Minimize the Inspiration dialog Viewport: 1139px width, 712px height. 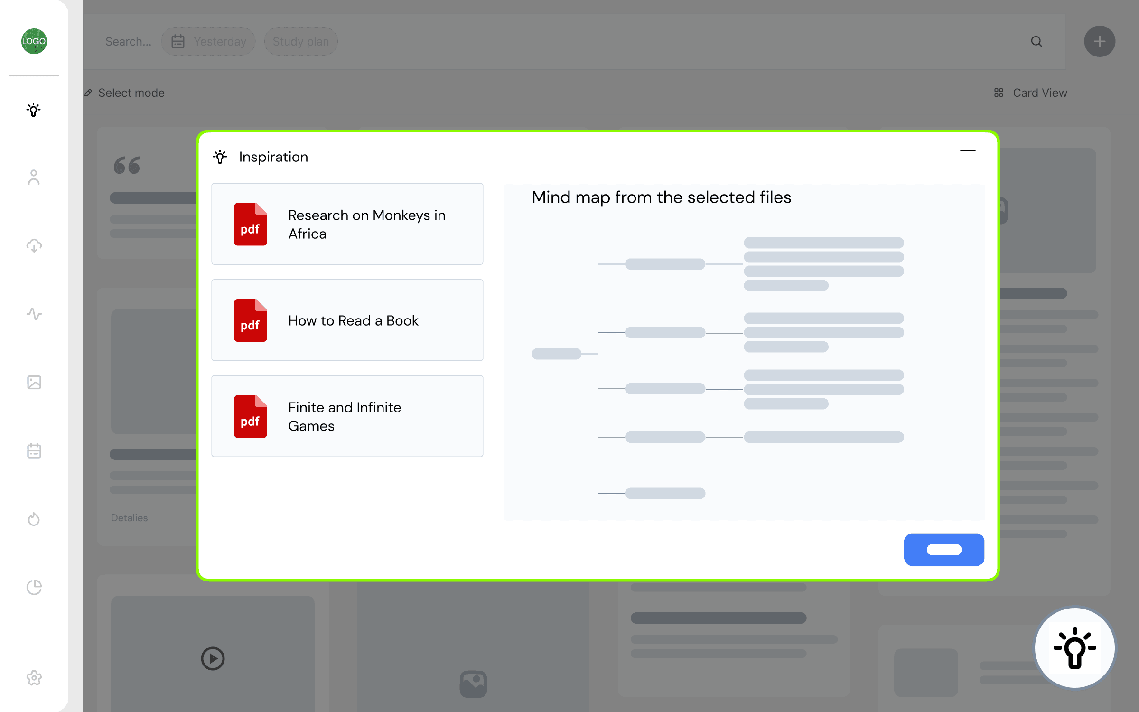[x=967, y=151]
